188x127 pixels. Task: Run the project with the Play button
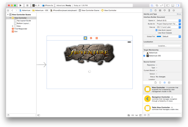click(21, 5)
